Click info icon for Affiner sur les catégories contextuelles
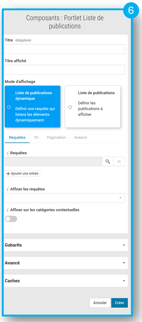142x322 pixels. tap(8, 210)
